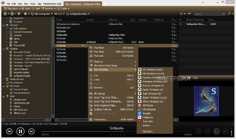Viewport: 236px width, 139px height.
Task: Click the search magnifier icon
Action: click(229, 14)
